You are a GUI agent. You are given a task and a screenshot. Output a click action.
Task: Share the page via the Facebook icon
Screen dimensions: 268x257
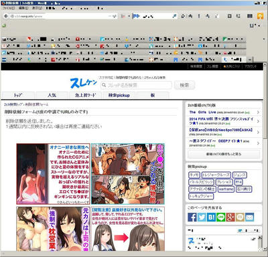pos(192,217)
